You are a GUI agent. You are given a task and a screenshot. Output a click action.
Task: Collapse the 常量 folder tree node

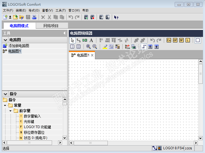[x=5, y=106]
